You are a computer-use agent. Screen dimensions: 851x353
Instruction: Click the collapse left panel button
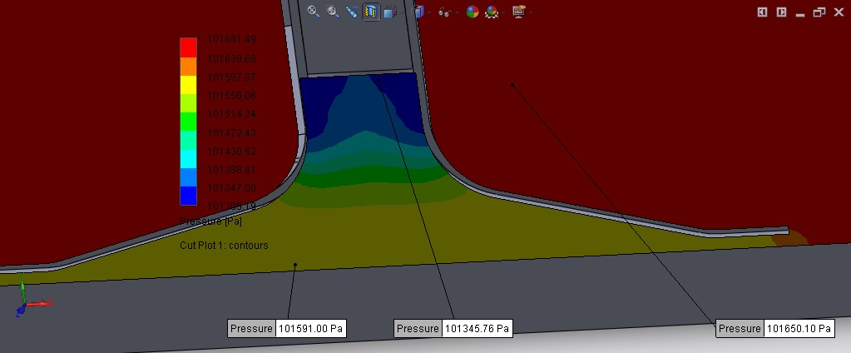[762, 12]
